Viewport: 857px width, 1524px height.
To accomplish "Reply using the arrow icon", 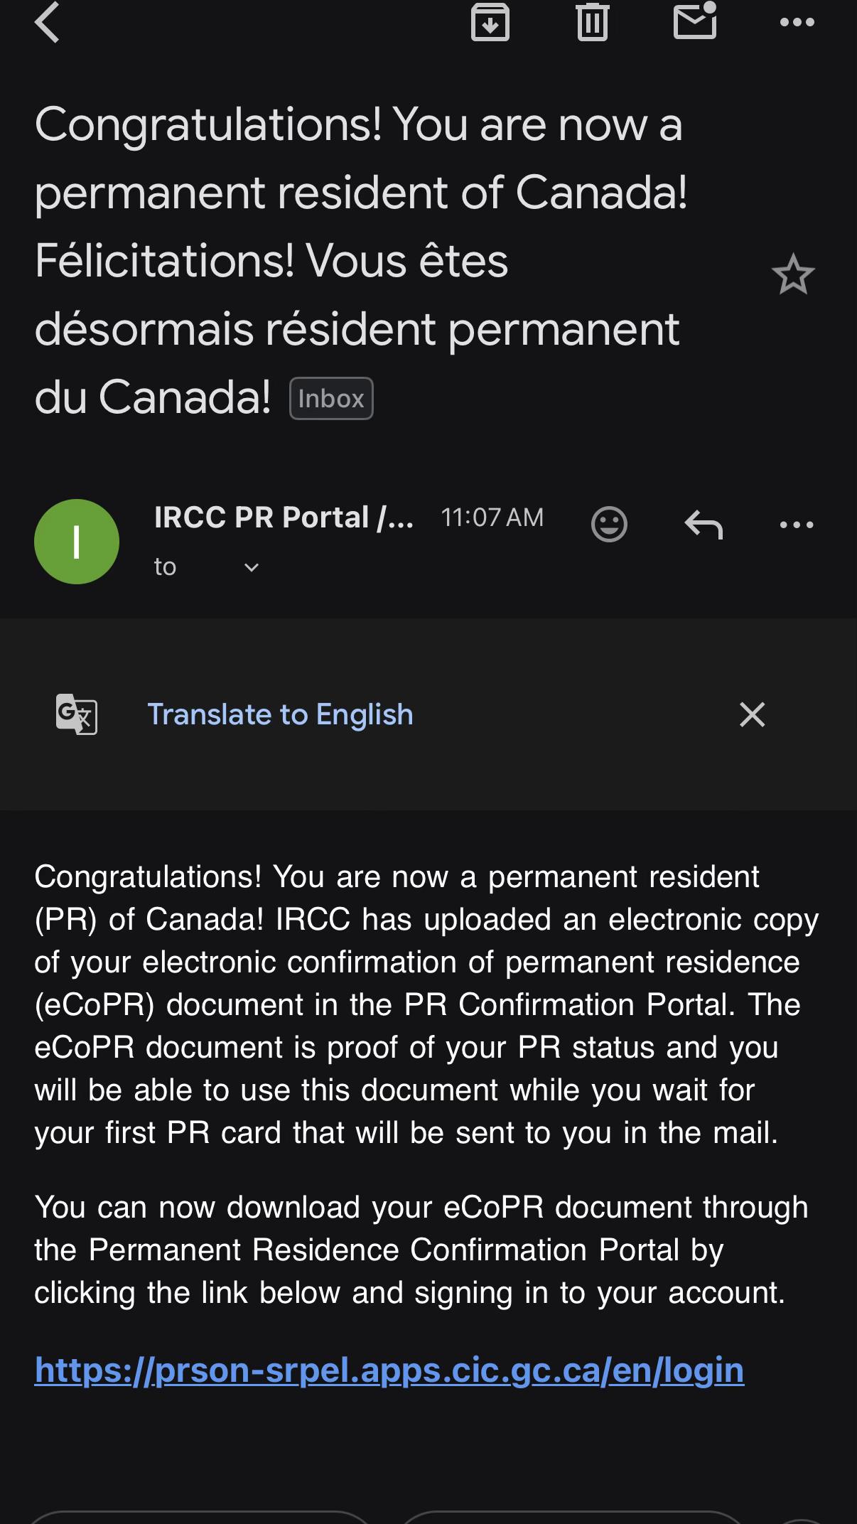I will click(704, 525).
